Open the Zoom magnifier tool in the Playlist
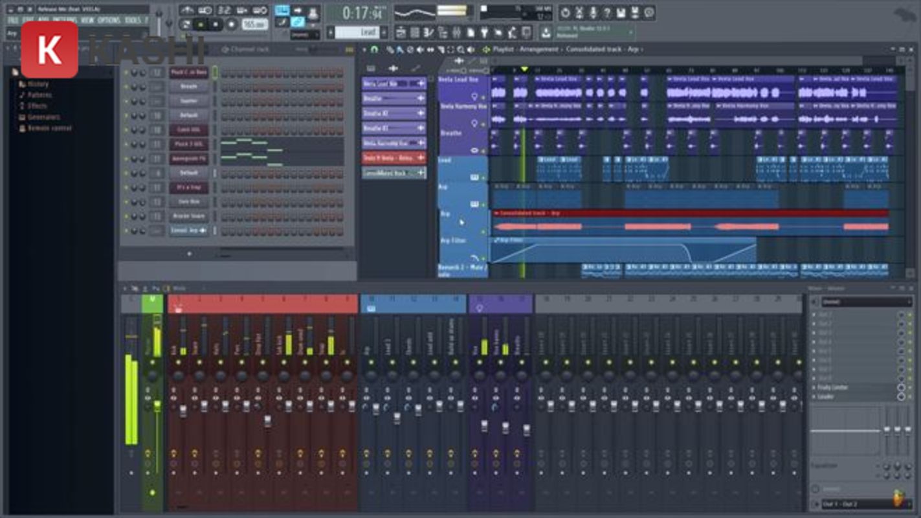921x518 pixels. point(461,50)
